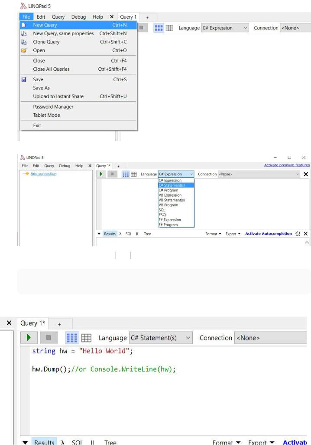Screen dimensions: 311x445
Task: Open the Format dropdown in window showing language list
Action: (213, 234)
